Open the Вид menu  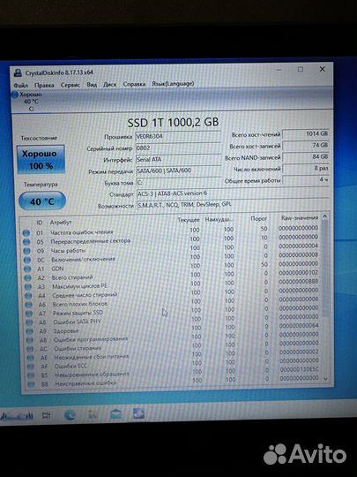[x=92, y=85]
